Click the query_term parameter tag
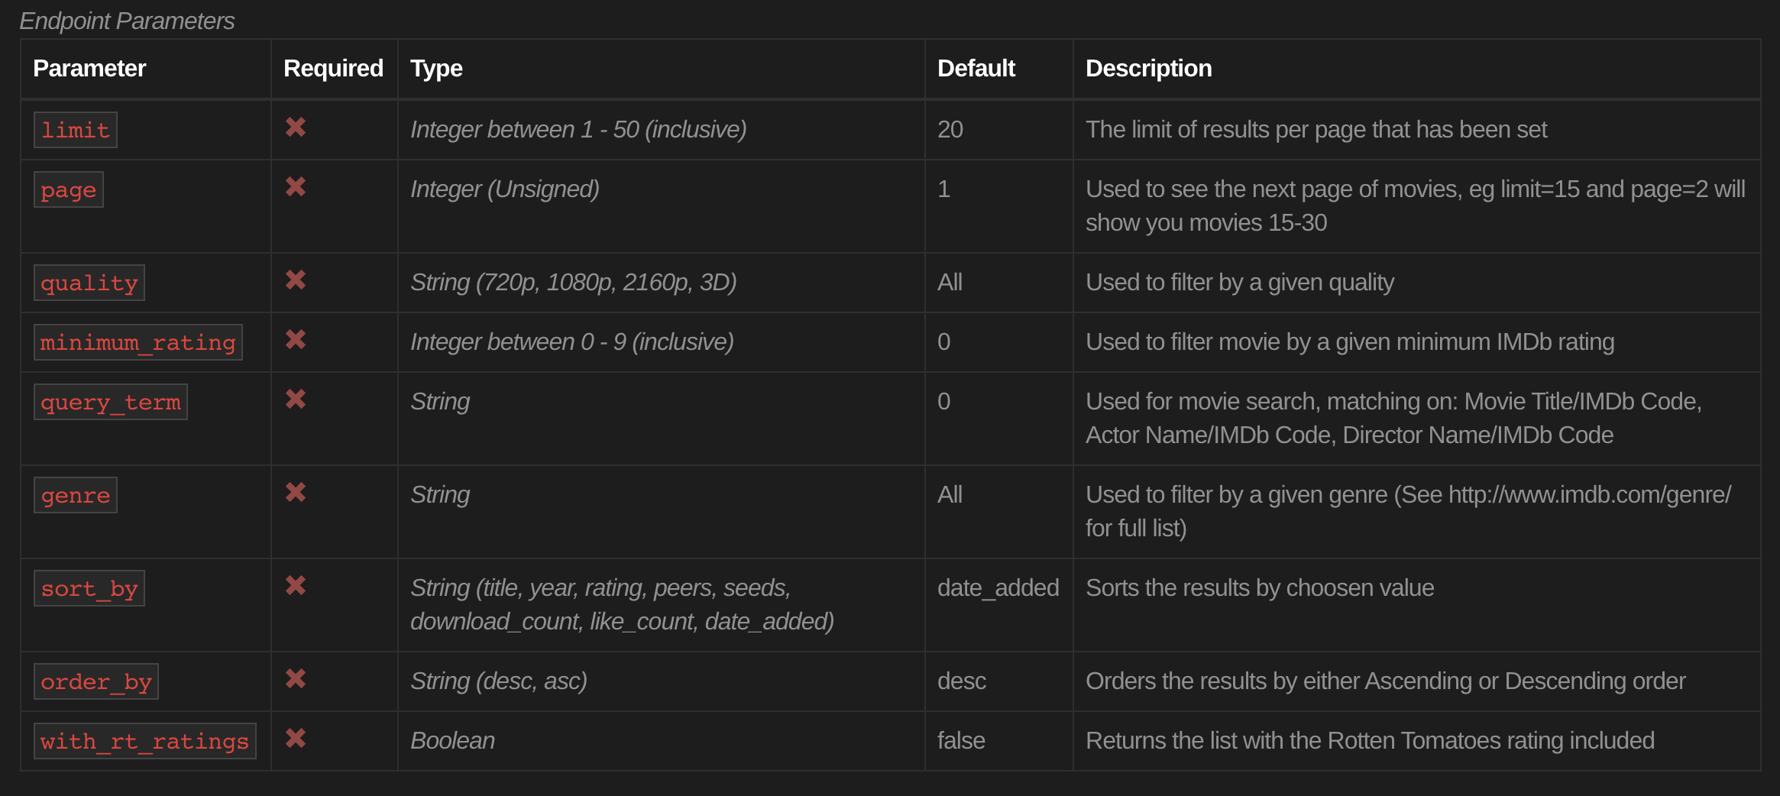The width and height of the screenshot is (1780, 796). coord(110,402)
